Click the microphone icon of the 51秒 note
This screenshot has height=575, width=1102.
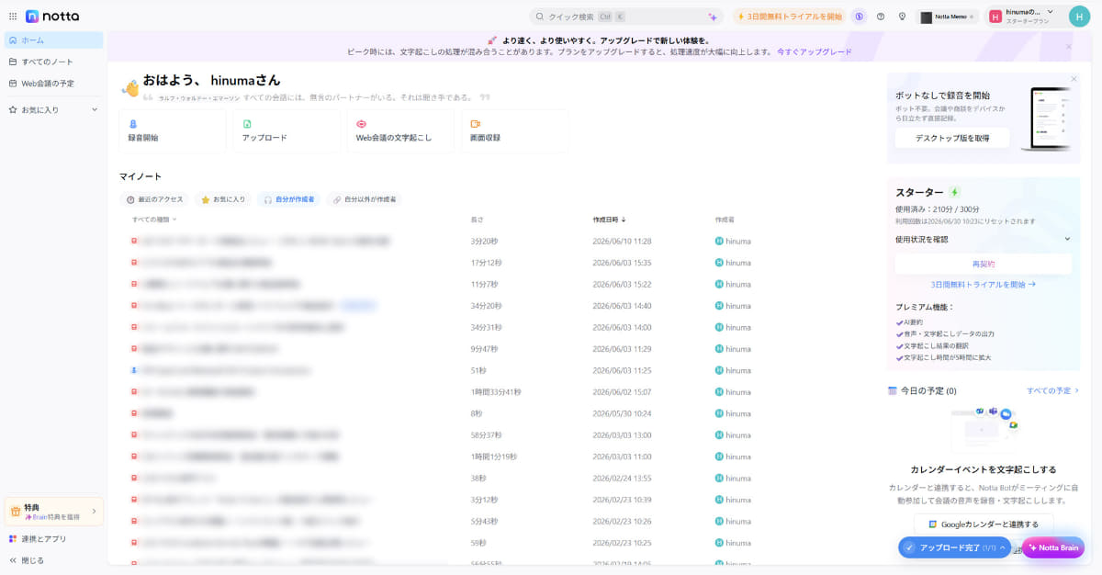(134, 370)
